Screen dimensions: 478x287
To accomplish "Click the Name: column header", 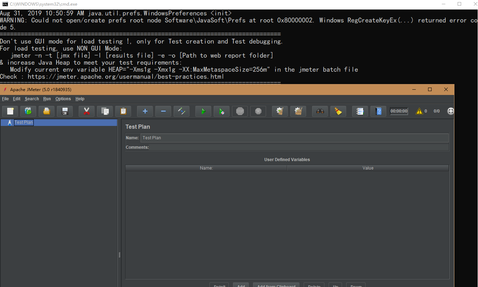I will (x=206, y=168).
